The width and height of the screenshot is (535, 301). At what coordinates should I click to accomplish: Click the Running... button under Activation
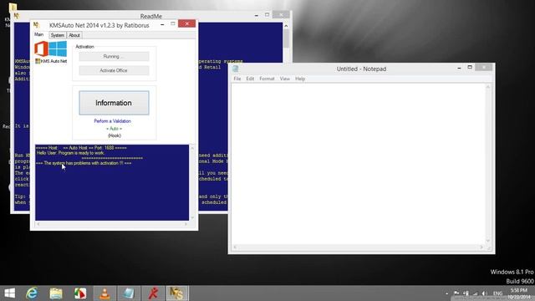(x=114, y=56)
